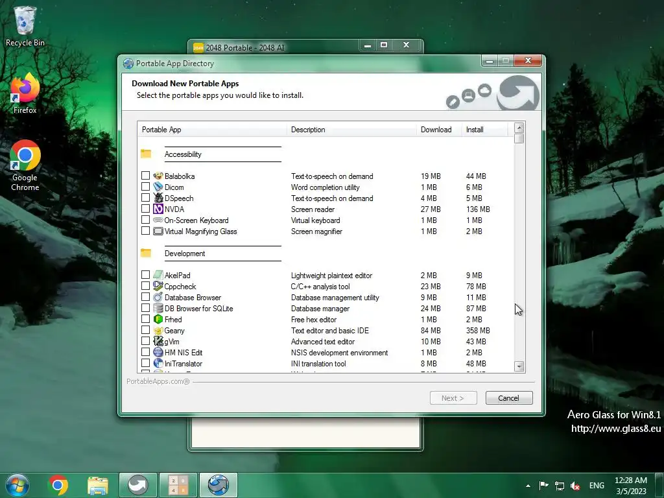
Task: Select the Google Chrome desktop shortcut
Action: pos(25,165)
